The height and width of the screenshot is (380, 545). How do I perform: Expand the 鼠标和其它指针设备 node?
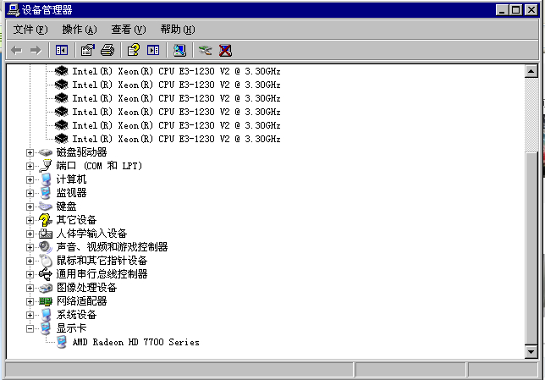click(x=30, y=262)
